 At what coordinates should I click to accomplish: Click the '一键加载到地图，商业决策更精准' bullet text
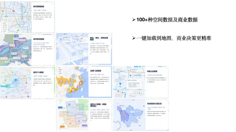coord(174,38)
